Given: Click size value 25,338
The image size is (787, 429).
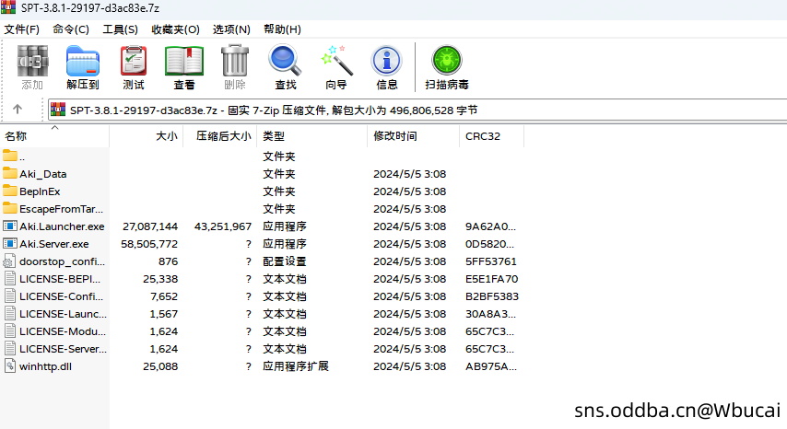Looking at the screenshot, I should pyautogui.click(x=160, y=279).
